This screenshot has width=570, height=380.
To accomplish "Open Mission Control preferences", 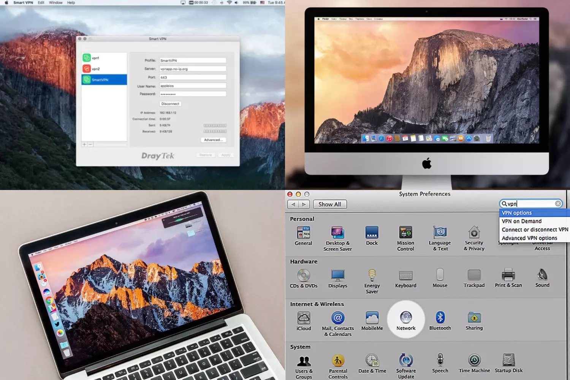I will click(405, 233).
